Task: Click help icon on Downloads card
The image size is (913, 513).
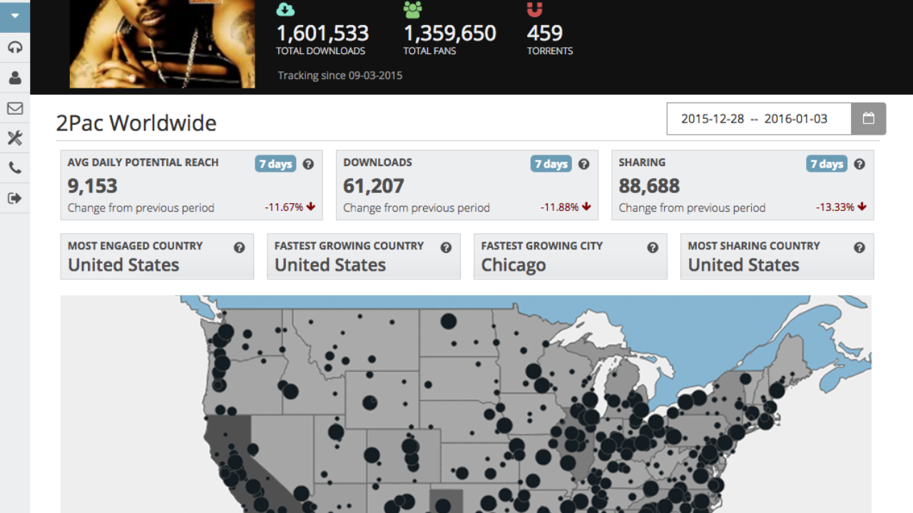Action: [x=583, y=164]
